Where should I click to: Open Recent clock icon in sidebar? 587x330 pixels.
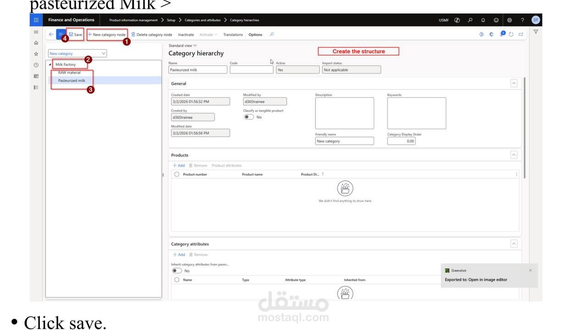point(36,65)
